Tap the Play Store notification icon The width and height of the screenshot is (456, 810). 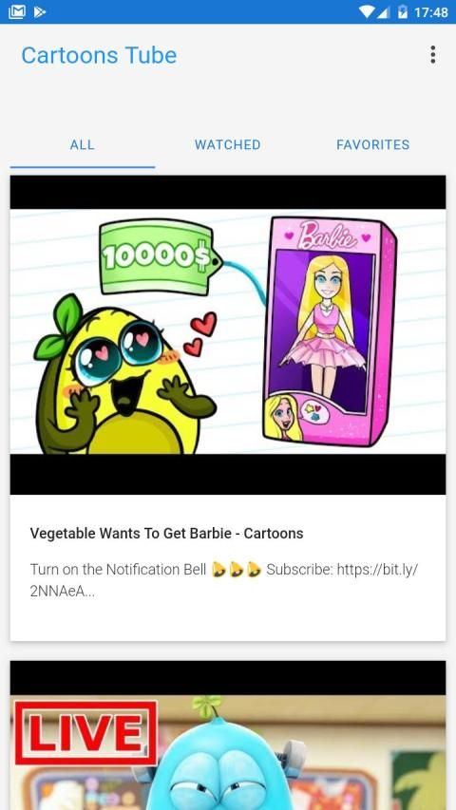click(40, 11)
